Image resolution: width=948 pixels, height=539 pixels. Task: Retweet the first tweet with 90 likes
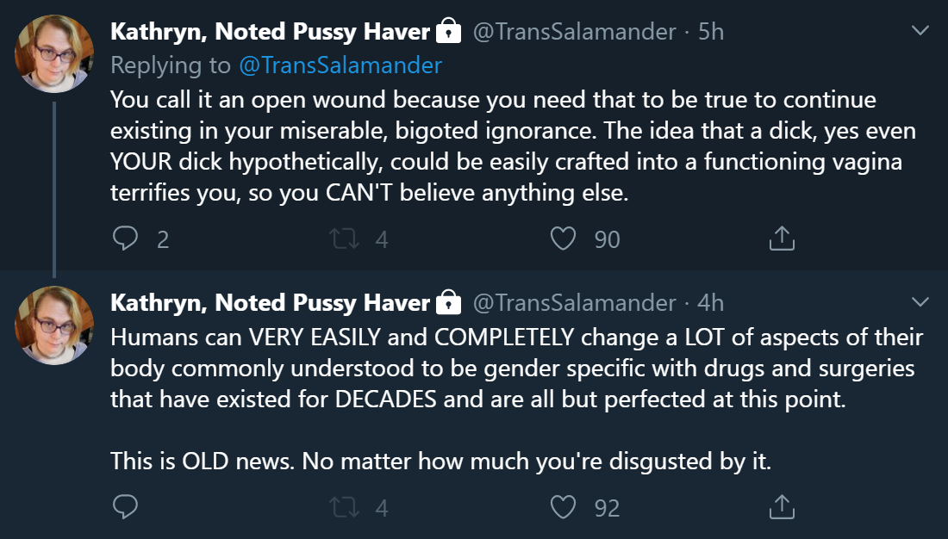click(346, 239)
